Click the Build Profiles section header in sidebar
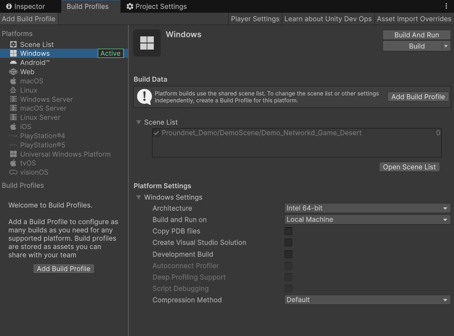This screenshot has height=336, width=454. [23, 186]
